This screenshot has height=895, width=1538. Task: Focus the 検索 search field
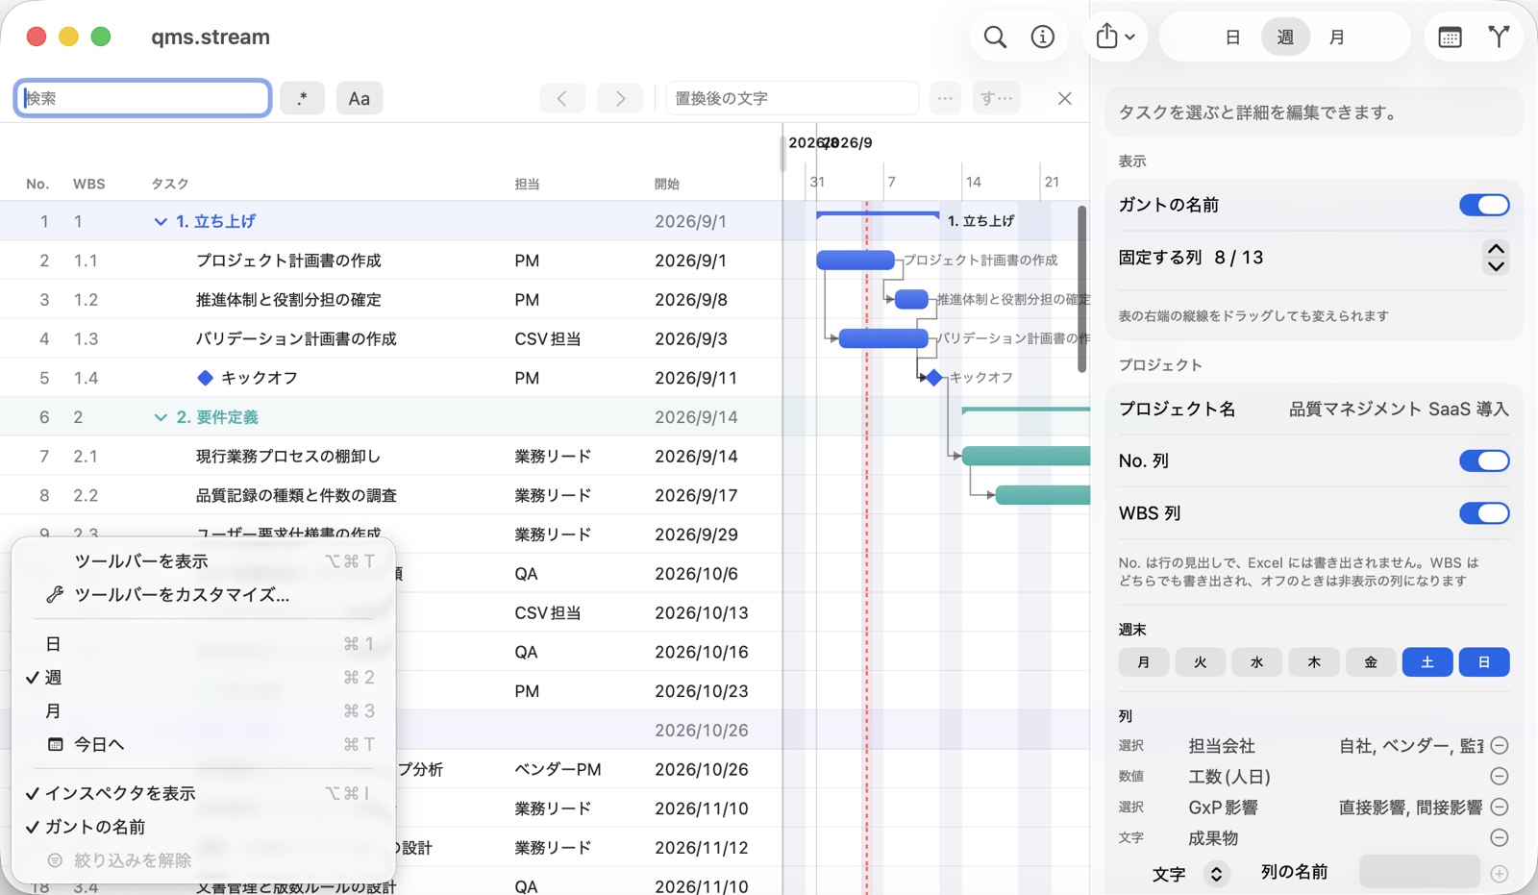[x=142, y=98]
